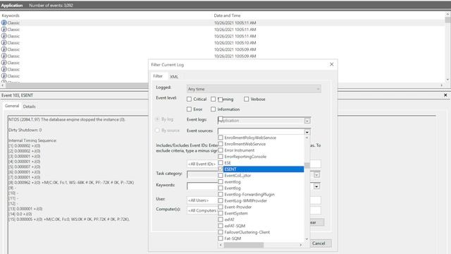
Task: Close the Filter Current Log dialog
Action: (x=332, y=64)
